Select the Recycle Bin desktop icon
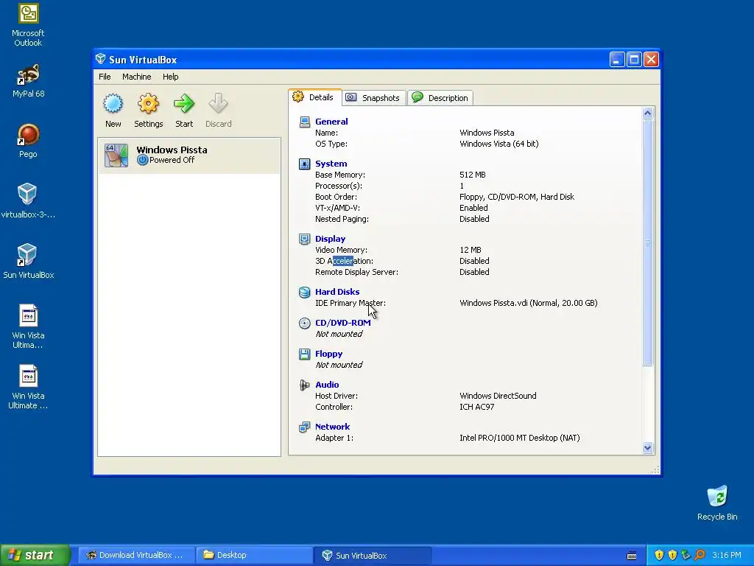754x566 pixels. pos(717,496)
